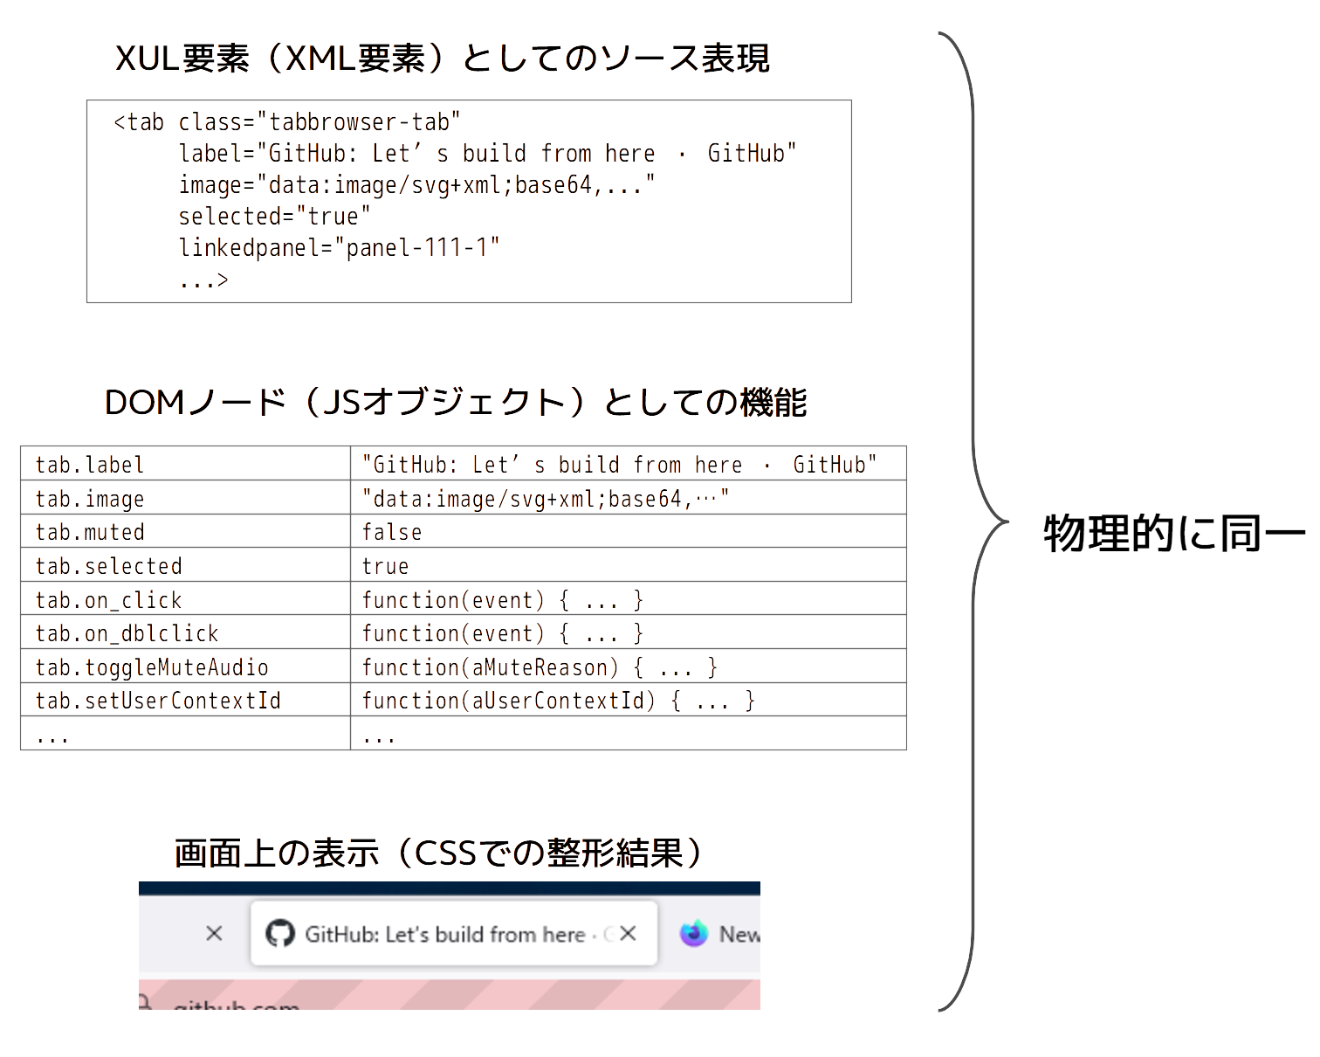Screen dimensions: 1320x1057
Task: Click the value 'true' in tab.selected row
Action: (385, 566)
